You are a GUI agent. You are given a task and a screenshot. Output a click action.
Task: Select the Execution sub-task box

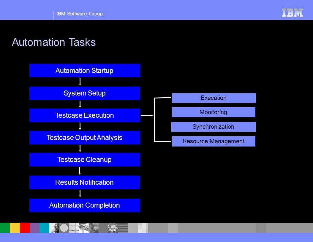pyautogui.click(x=214, y=98)
